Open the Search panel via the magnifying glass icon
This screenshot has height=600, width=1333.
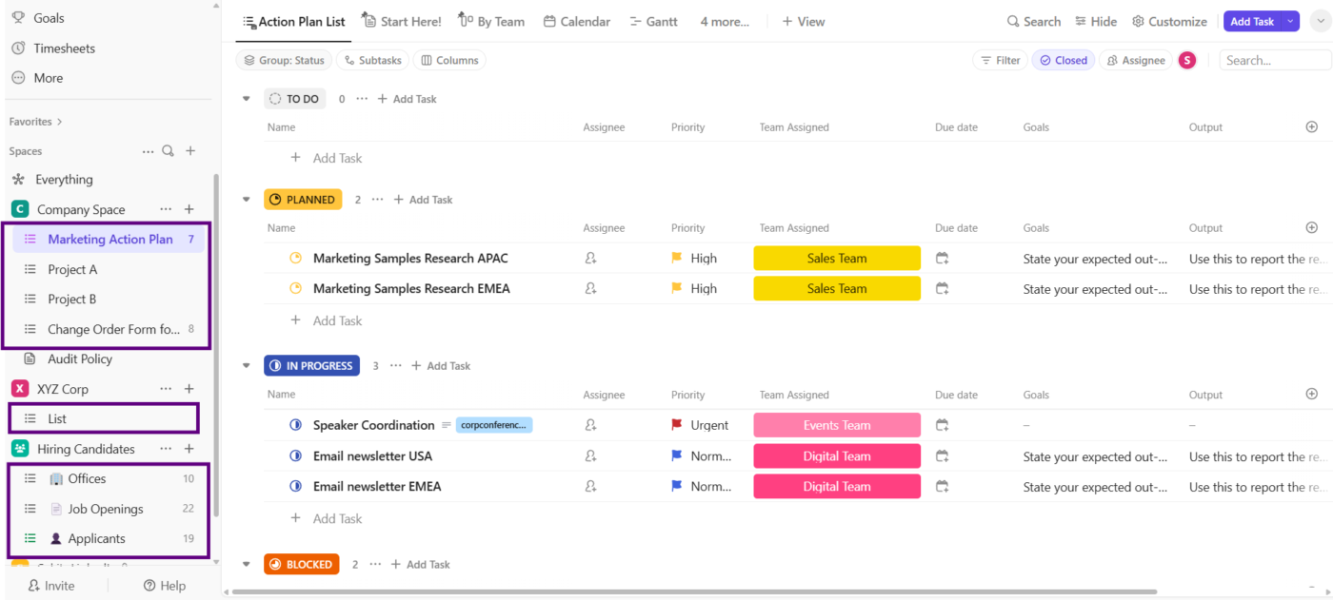[1012, 21]
